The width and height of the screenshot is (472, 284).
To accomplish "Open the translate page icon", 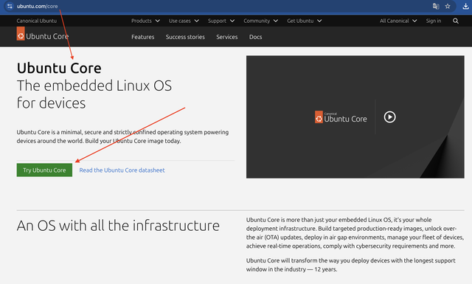I will click(x=436, y=6).
